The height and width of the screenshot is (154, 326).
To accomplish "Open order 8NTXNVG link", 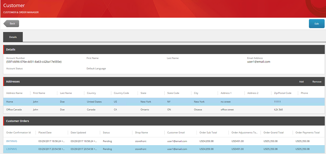I will pos(11,141).
